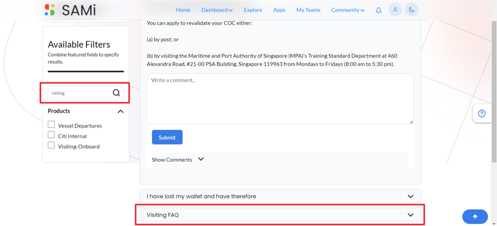The width and height of the screenshot is (497, 226).
Task: Check the Vessel Departures filter
Action: tap(51, 124)
